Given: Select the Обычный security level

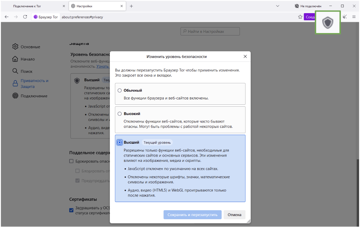Looking at the screenshot, I should click(x=120, y=90).
